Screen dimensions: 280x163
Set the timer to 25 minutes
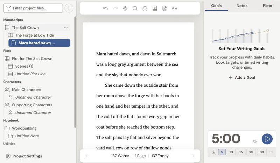(251, 152)
